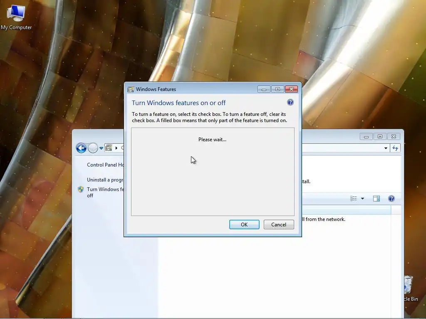Click the Windows Features title bar icon
Screen dimensions: 426x319
point(131,89)
